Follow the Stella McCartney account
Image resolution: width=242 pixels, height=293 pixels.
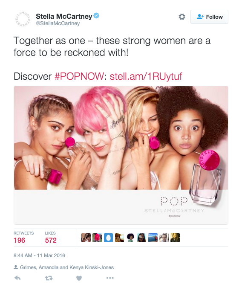(209, 17)
